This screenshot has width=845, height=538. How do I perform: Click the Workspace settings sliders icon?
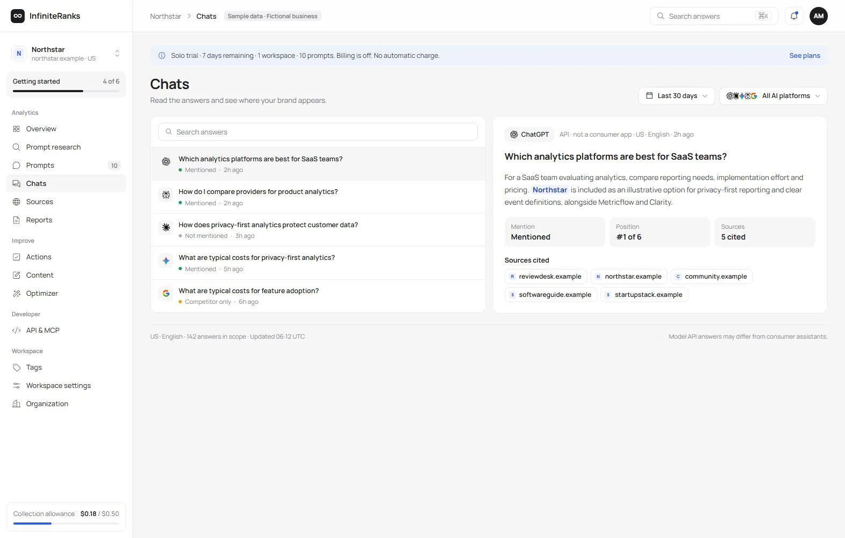(17, 386)
